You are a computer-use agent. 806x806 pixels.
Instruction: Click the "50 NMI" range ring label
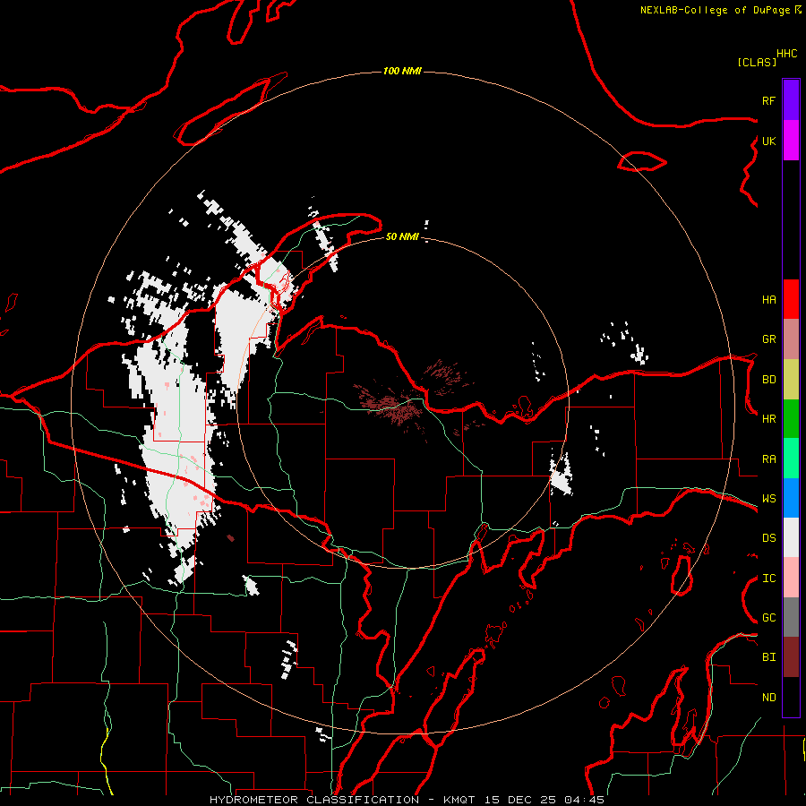(402, 236)
